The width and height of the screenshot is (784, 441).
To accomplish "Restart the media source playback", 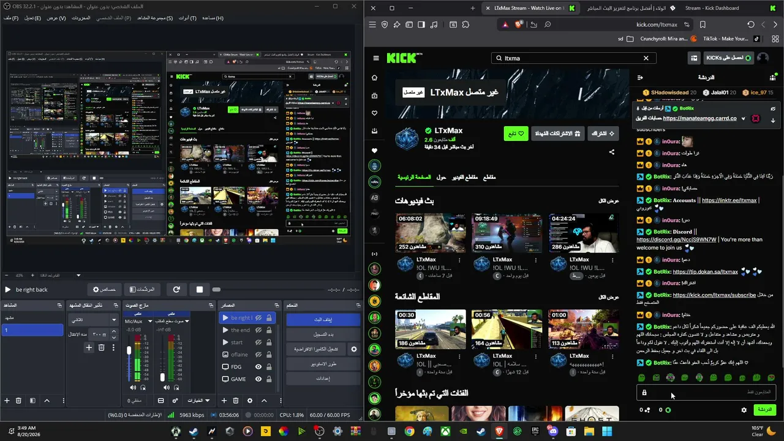I will tap(176, 290).
